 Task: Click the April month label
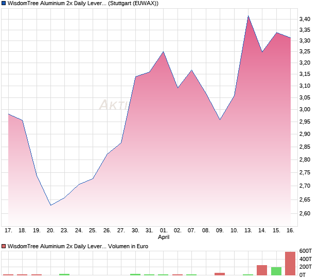(164, 237)
